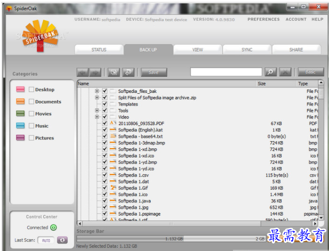Click the refresh arrows toolbar icon
This screenshot has width=329, height=251.
pos(128,72)
